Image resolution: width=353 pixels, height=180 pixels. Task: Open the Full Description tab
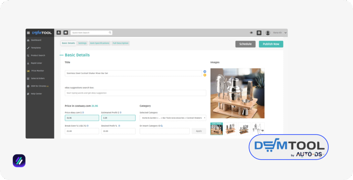pos(120,43)
